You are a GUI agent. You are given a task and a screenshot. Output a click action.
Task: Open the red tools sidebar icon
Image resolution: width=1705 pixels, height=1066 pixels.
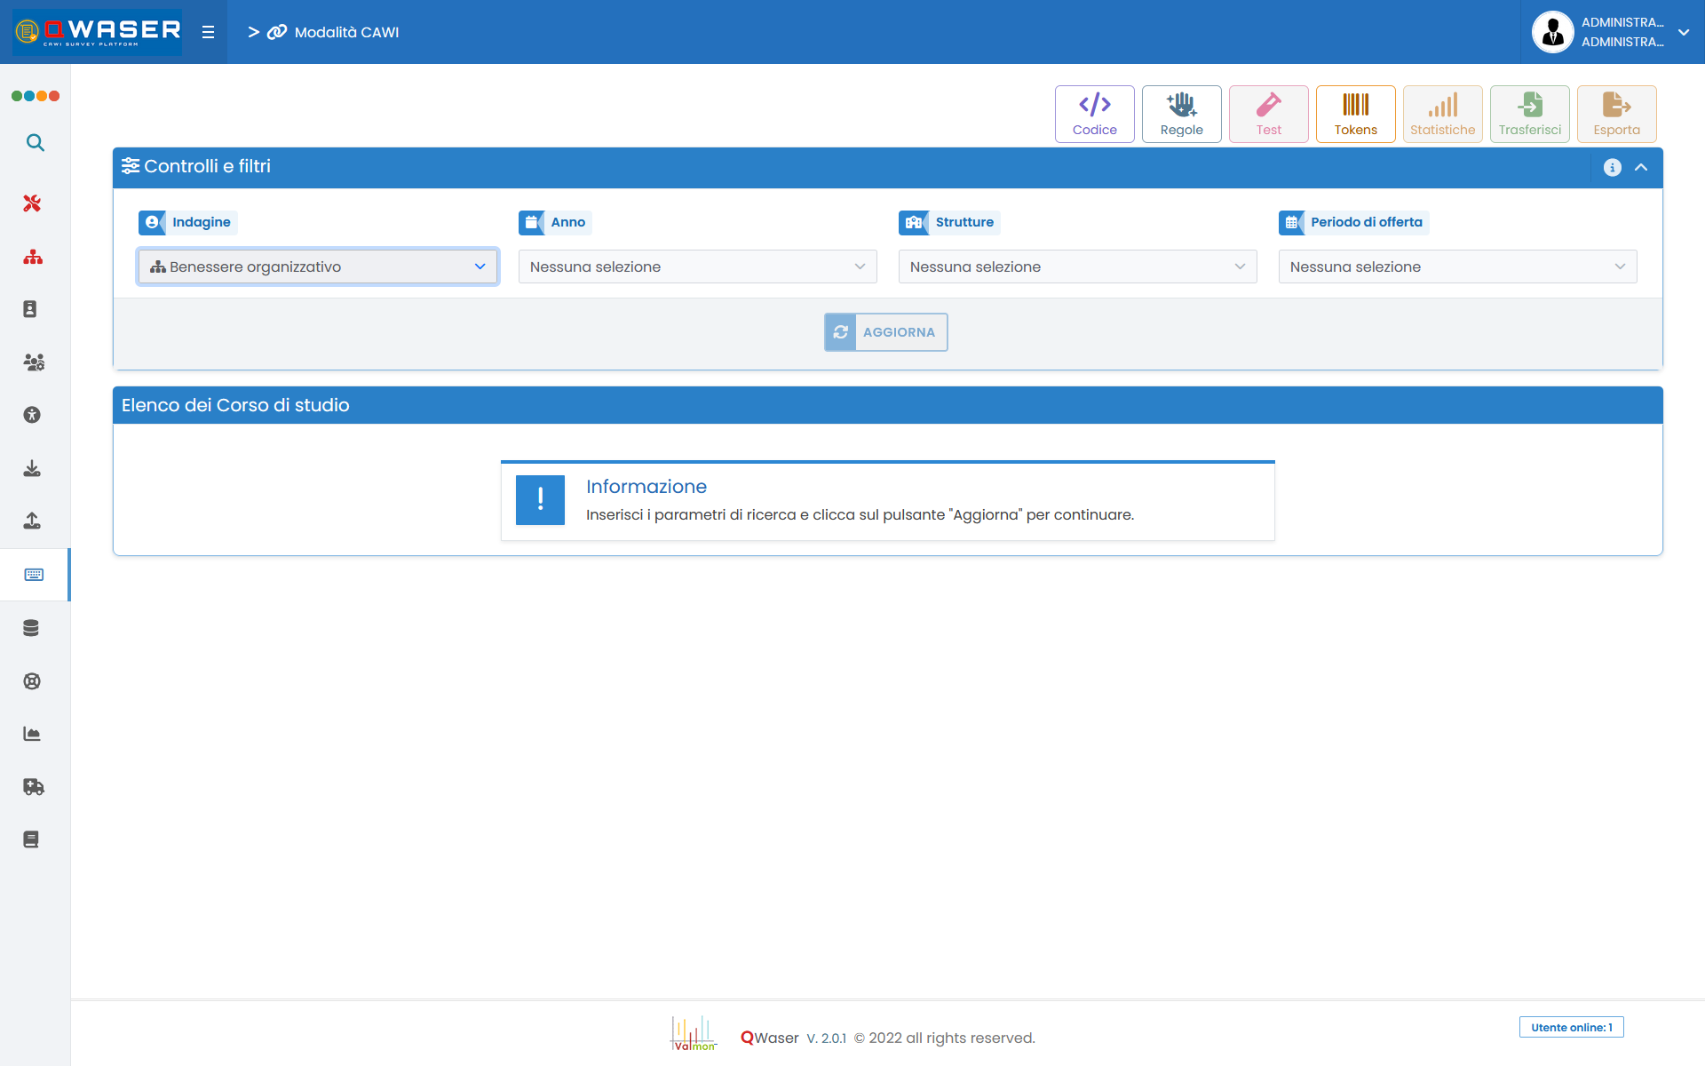point(32,203)
